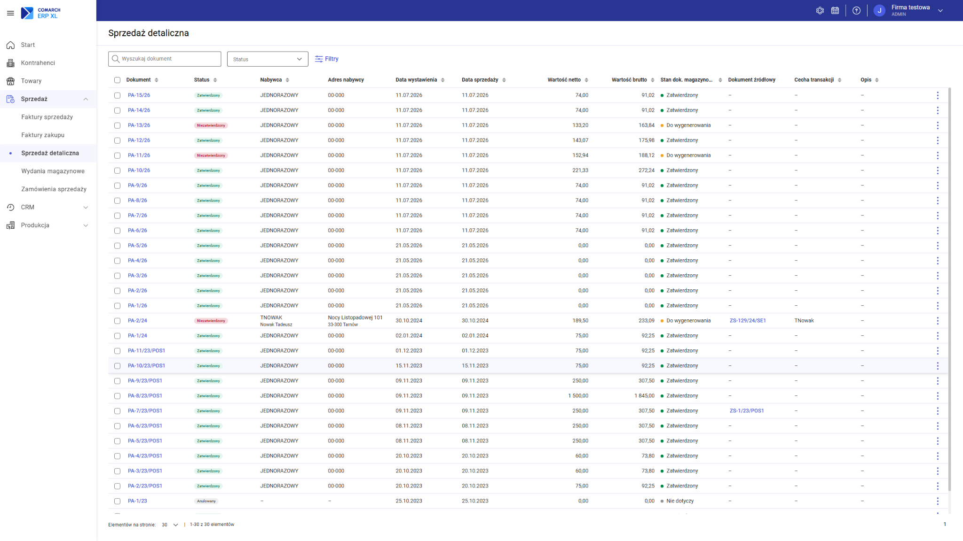Viewport: 963px width, 541px height.
Task: Sort by Wartość netto column arrows
Action: (x=586, y=80)
